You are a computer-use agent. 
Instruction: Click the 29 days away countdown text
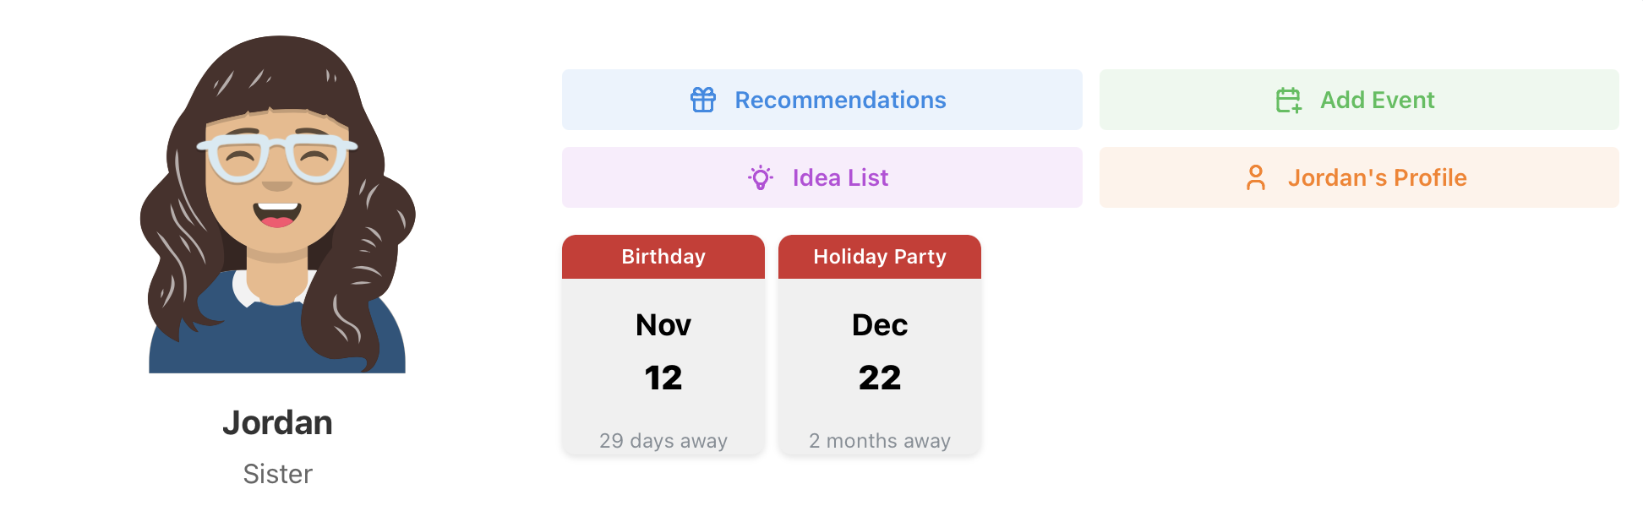[663, 440]
